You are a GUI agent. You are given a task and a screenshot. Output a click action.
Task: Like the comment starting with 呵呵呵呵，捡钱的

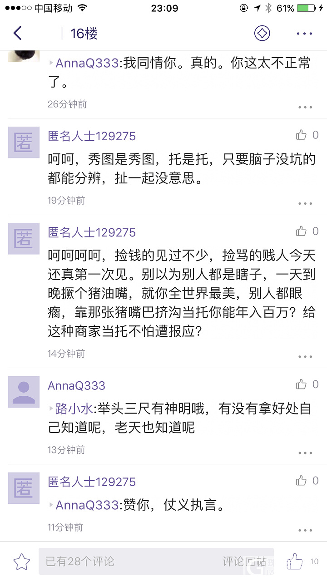[302, 231]
